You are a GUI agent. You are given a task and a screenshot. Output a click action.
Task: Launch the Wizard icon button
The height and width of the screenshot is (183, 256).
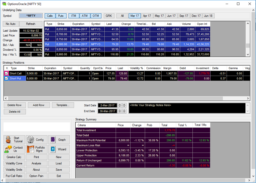(59, 149)
